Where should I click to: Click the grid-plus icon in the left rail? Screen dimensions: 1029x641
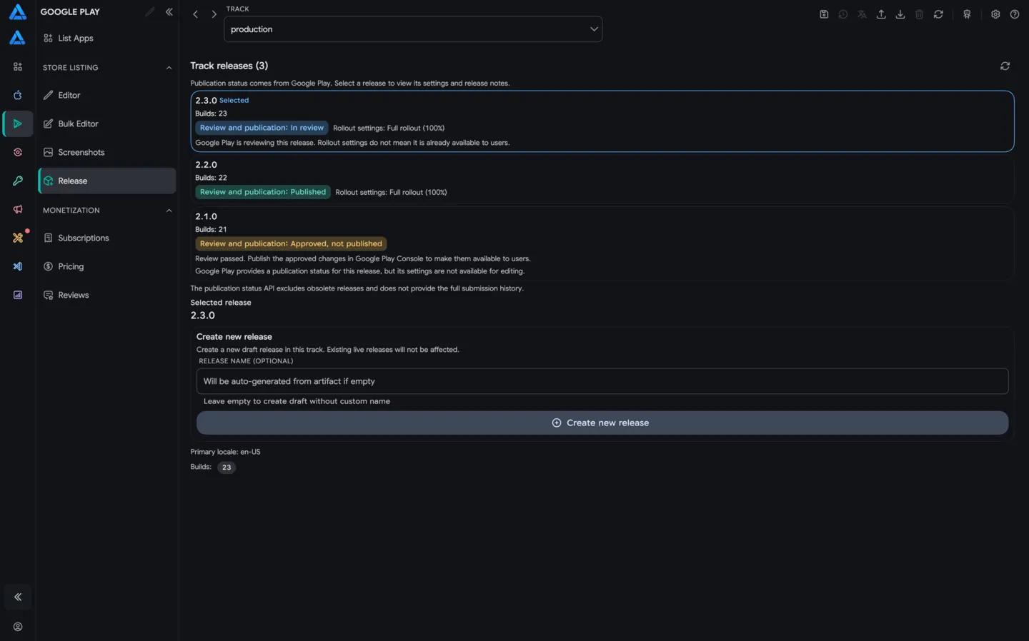click(18, 66)
